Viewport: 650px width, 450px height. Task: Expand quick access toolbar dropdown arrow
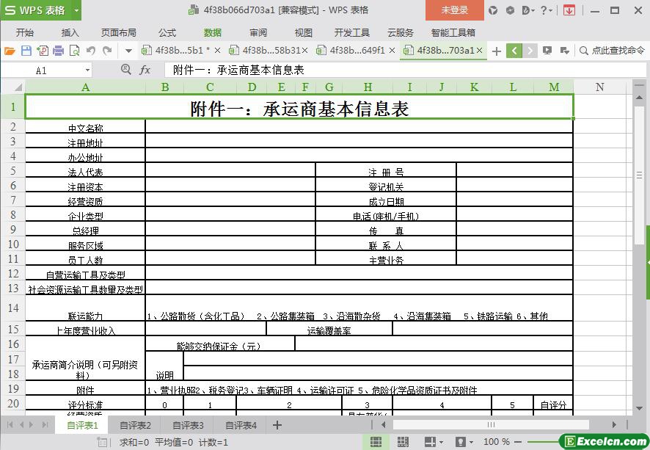tap(128, 51)
